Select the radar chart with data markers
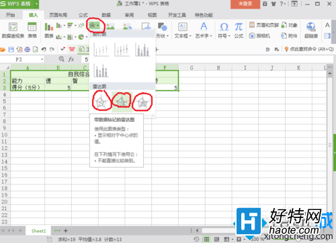Image resolution: width=336 pixels, height=243 pixels. (122, 102)
